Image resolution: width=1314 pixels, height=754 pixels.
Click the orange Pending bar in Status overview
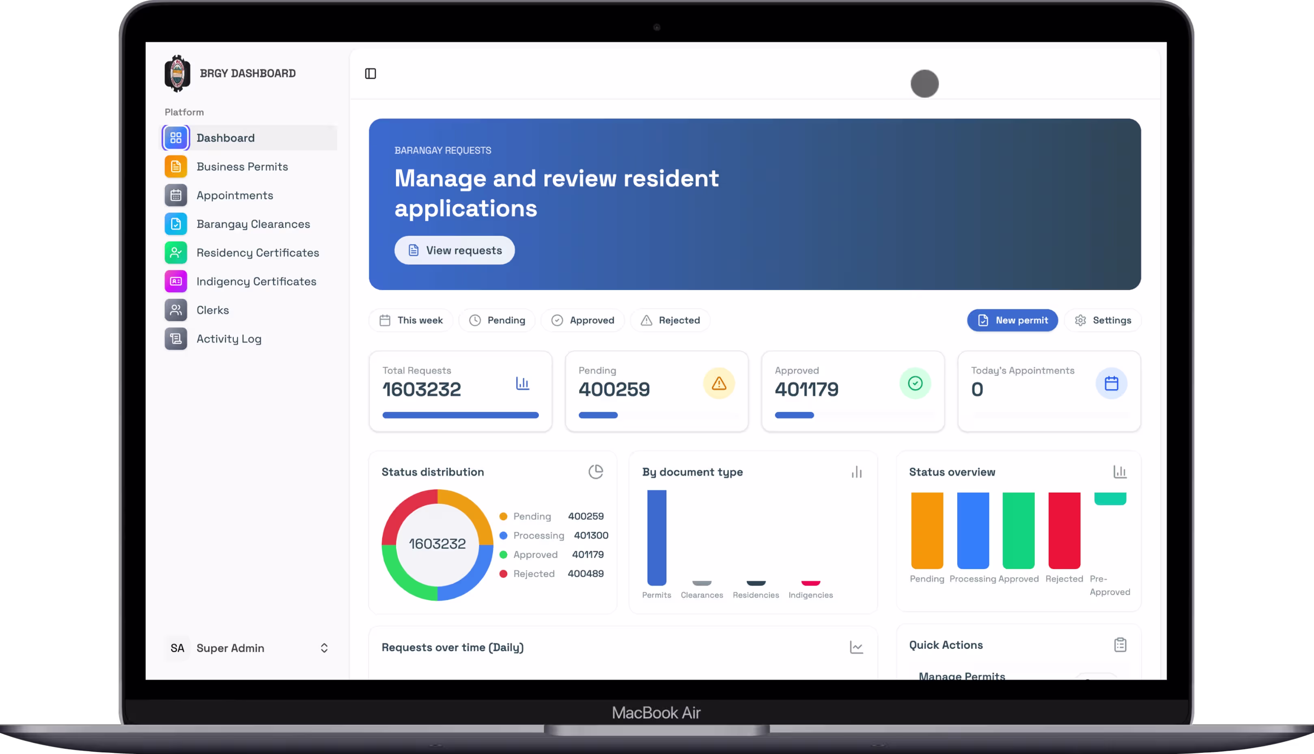coord(927,531)
